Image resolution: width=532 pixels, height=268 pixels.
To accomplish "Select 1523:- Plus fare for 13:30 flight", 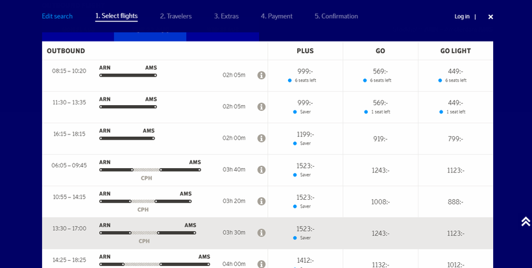I will [x=305, y=229].
